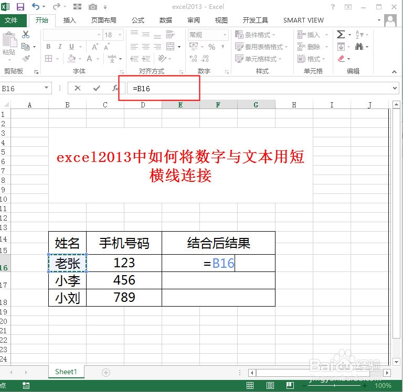Click the Save icon in the quick access toolbar
Image resolution: width=403 pixels, height=392 pixels.
pyautogui.click(x=20, y=7)
